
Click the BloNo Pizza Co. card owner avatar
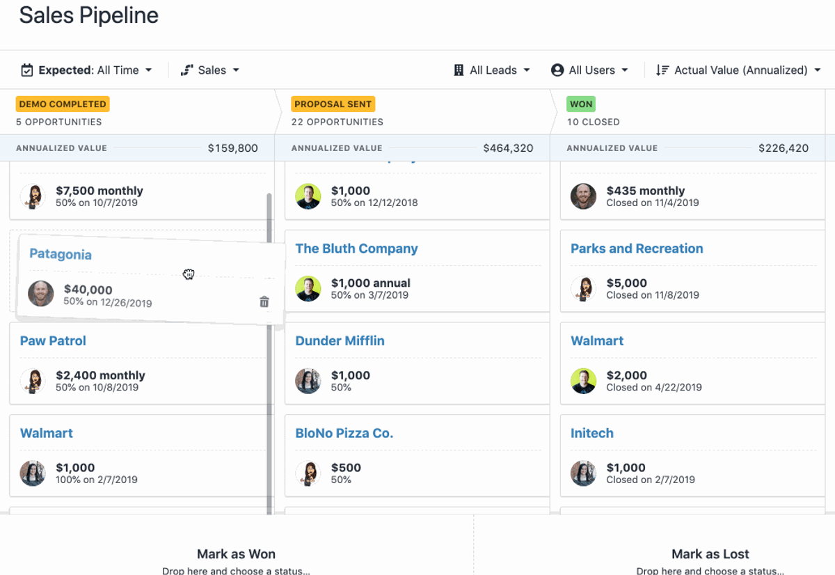[308, 473]
